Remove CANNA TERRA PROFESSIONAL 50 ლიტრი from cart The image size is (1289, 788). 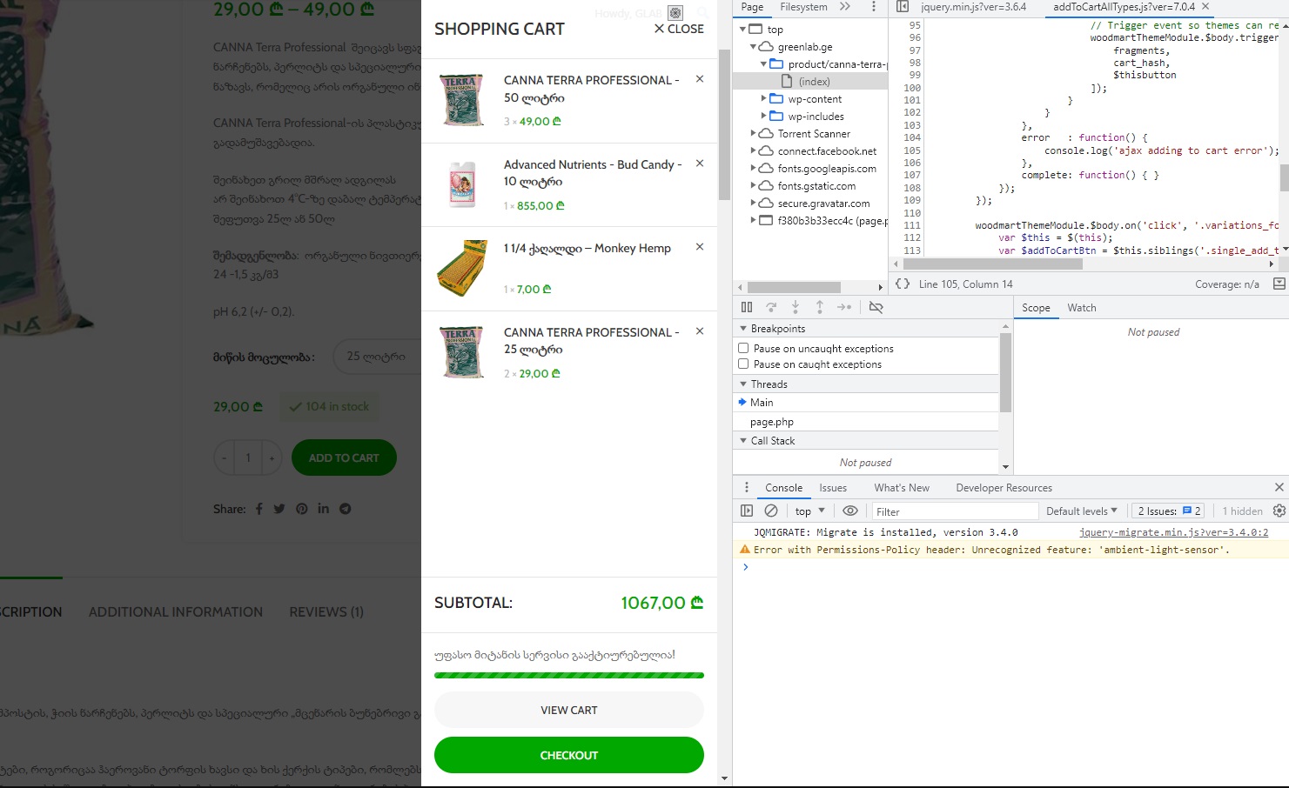700,79
